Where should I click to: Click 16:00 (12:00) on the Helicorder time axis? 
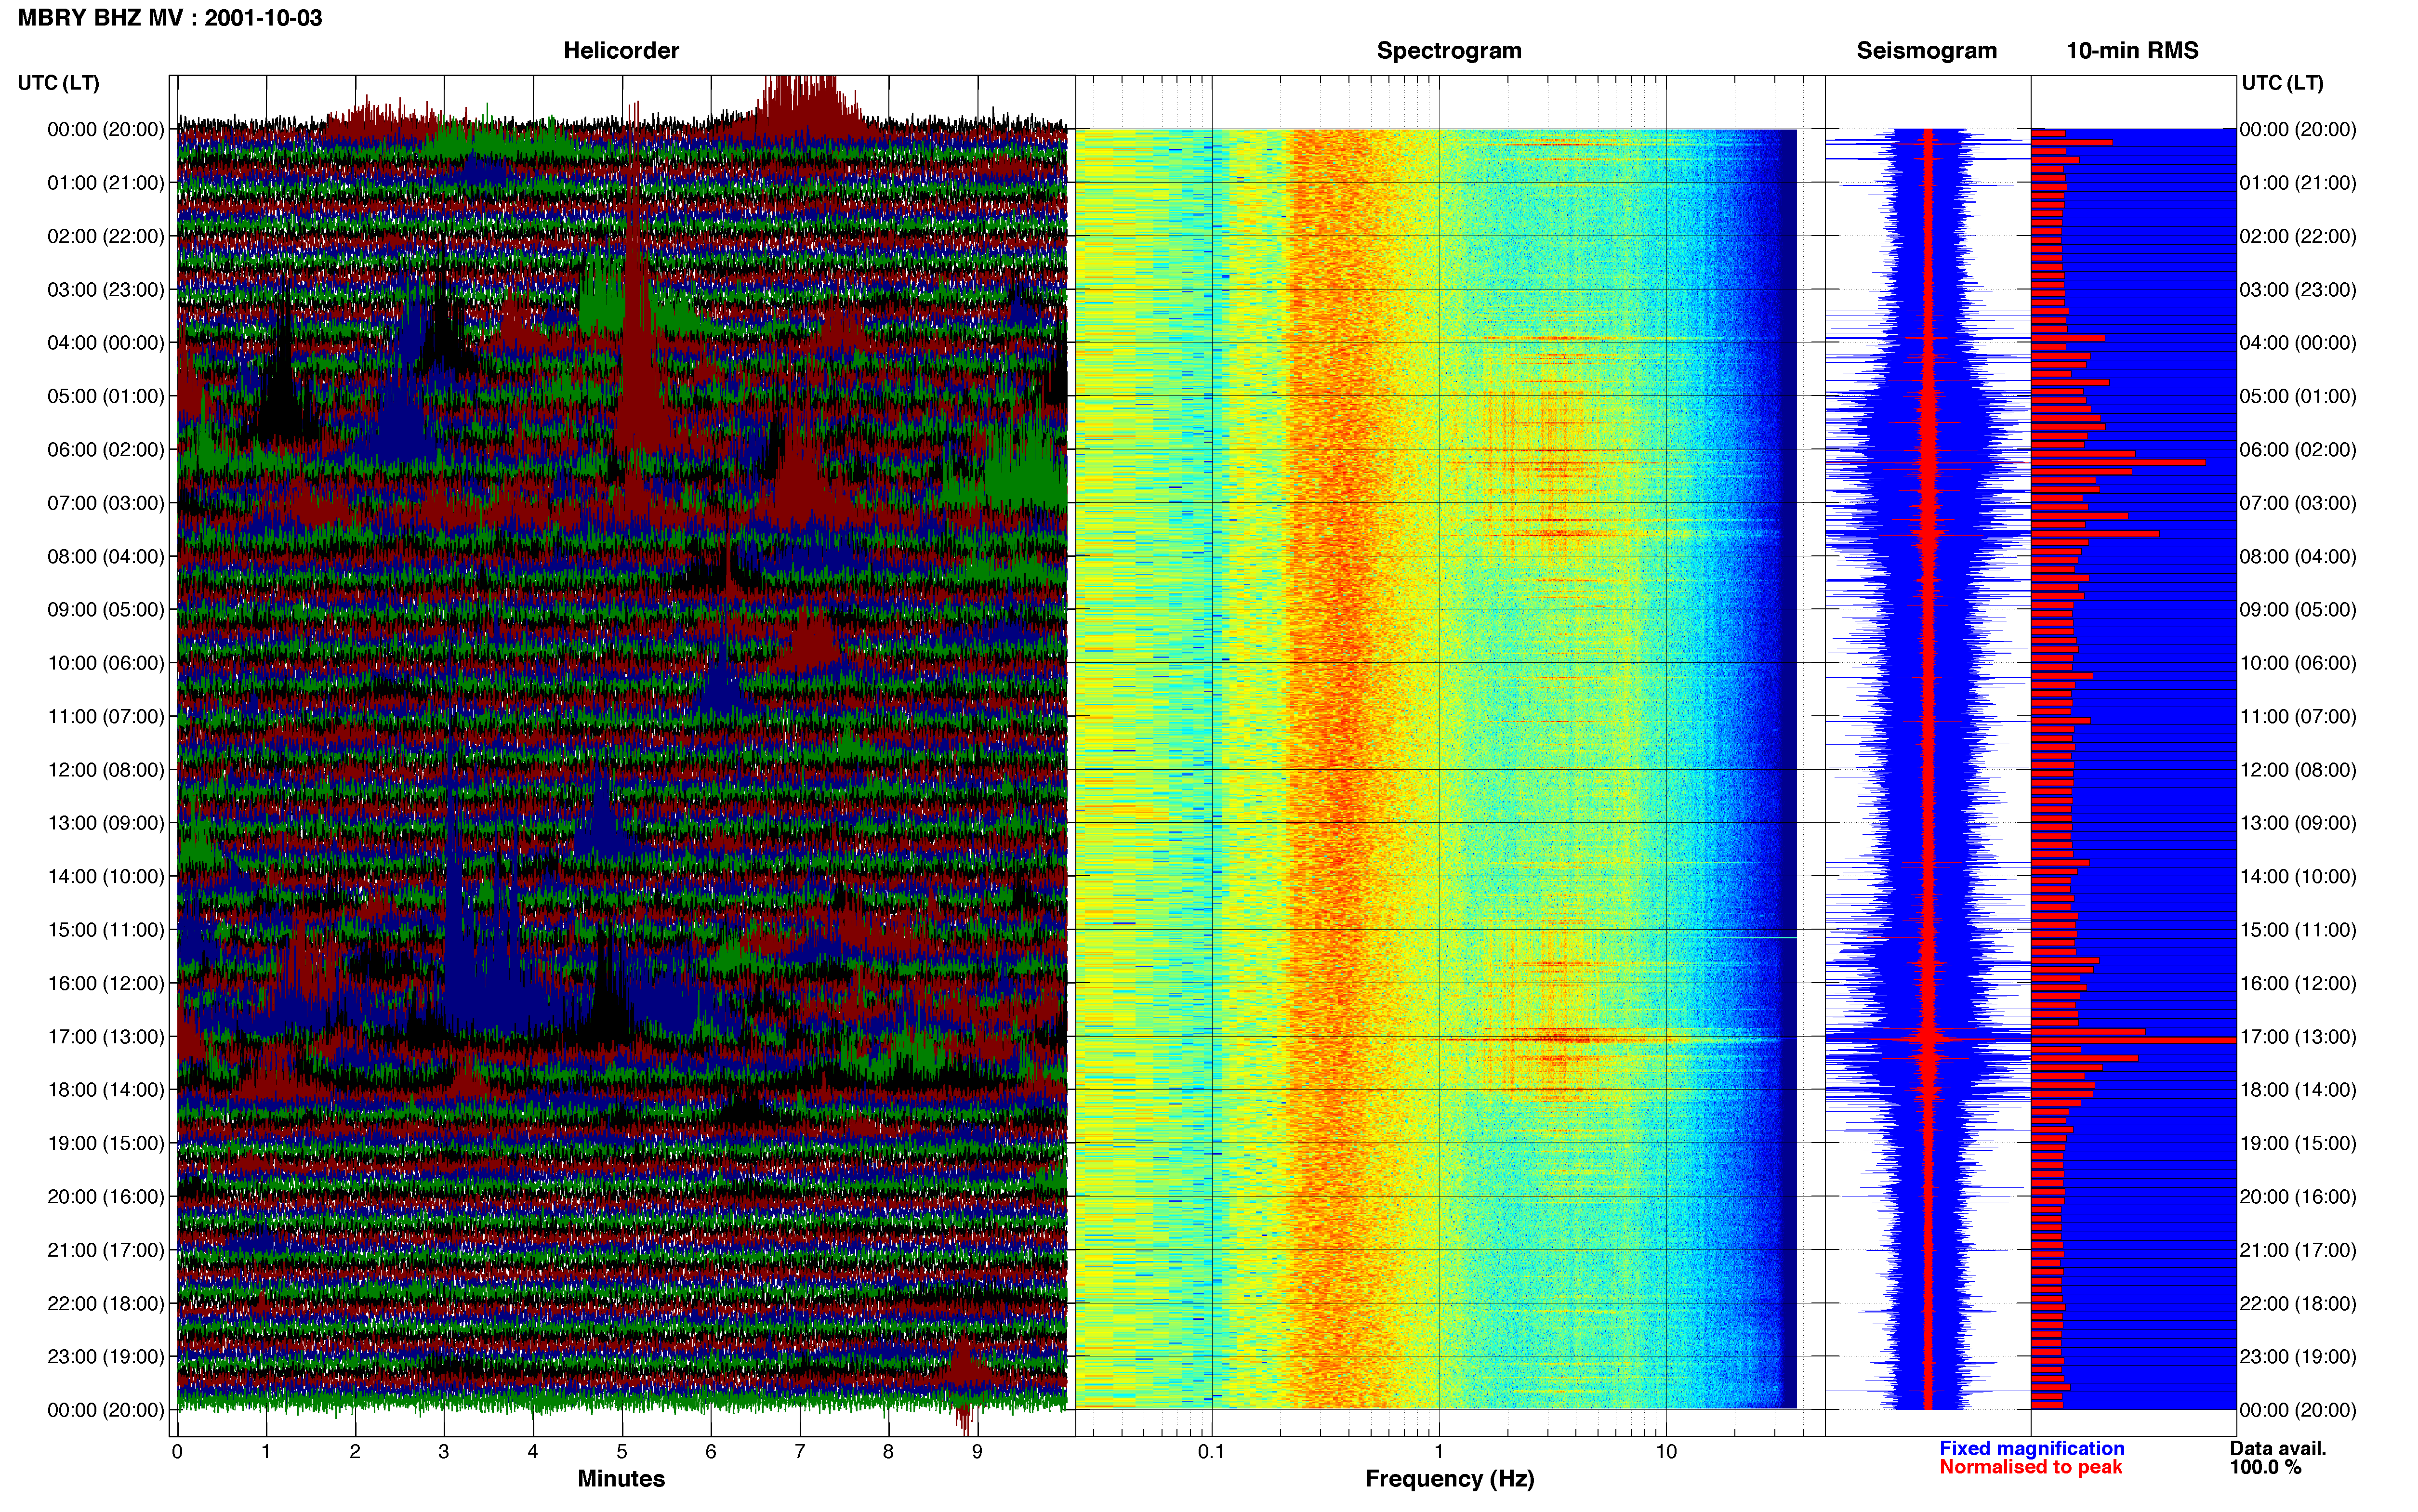pyautogui.click(x=106, y=983)
